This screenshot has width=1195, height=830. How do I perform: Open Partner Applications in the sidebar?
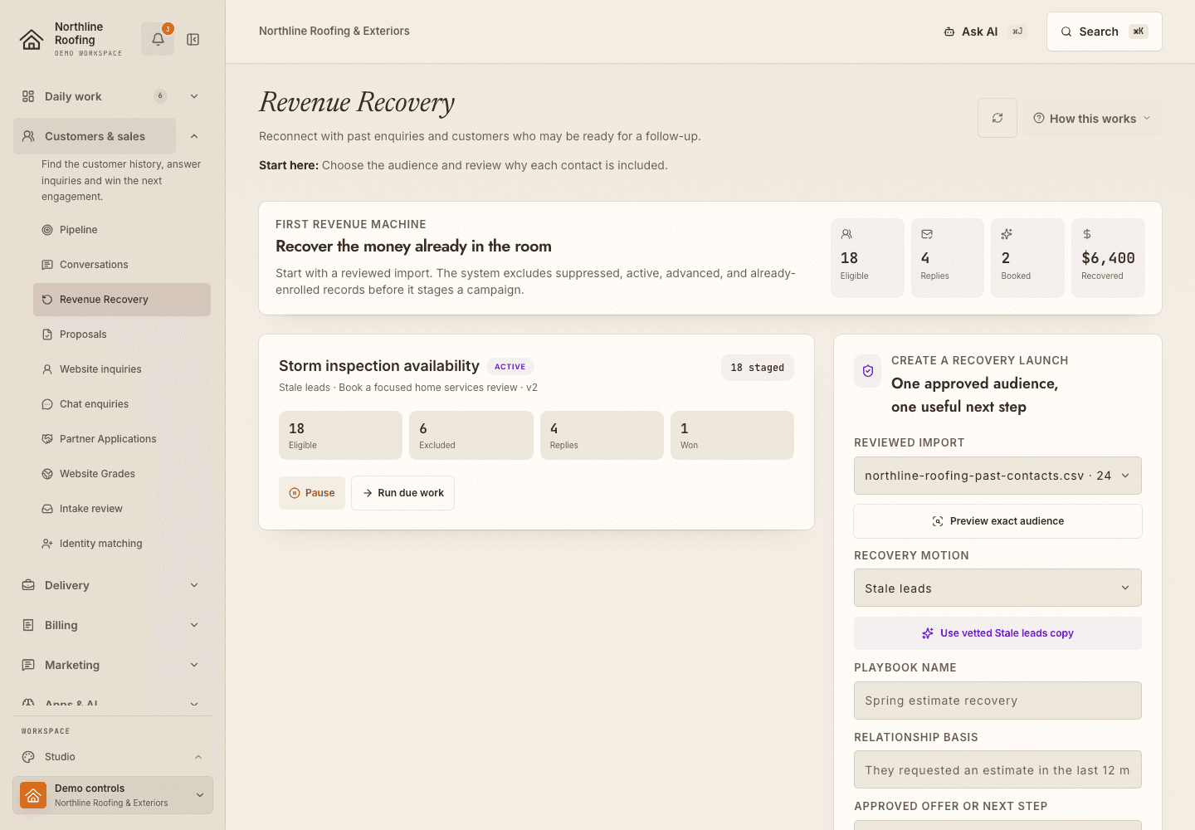coord(122,439)
